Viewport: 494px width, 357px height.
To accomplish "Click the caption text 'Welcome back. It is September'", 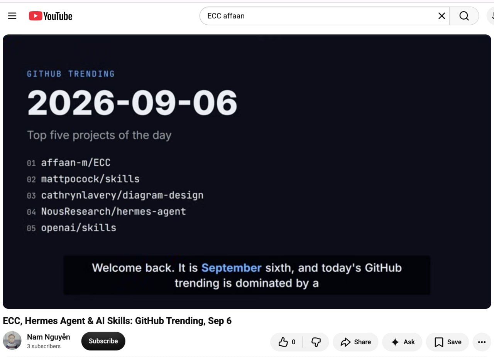I will tap(177, 268).
